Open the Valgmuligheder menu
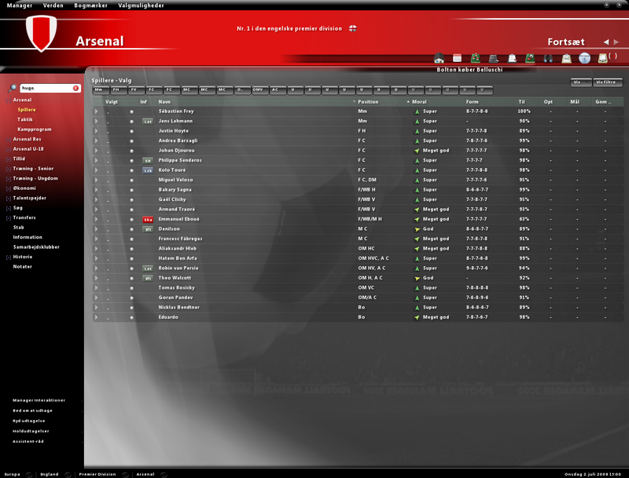The width and height of the screenshot is (629, 478). pos(141,5)
